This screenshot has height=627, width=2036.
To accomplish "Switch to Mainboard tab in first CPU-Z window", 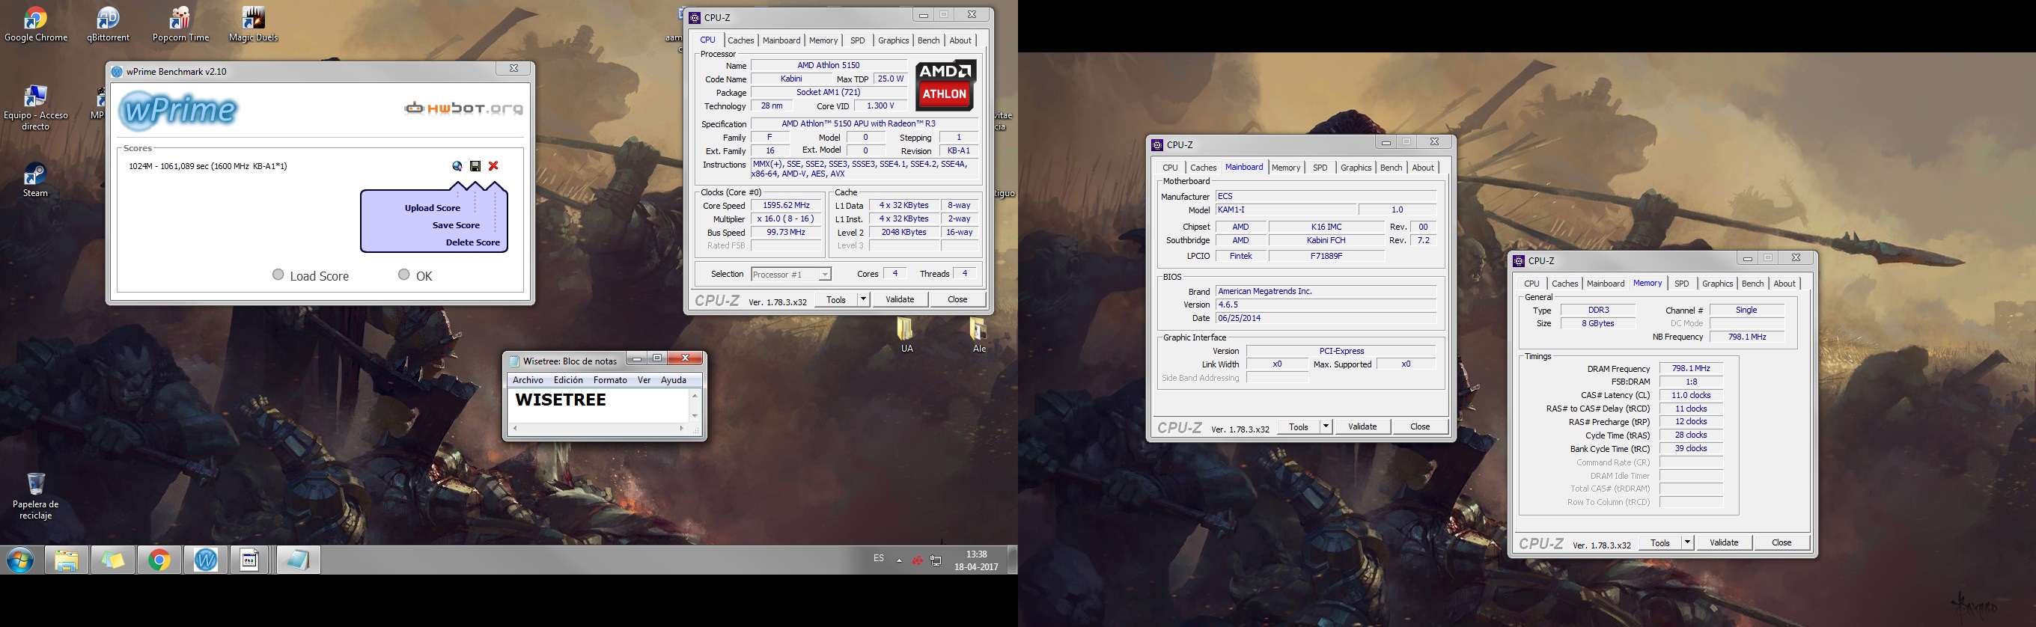I will tap(781, 40).
